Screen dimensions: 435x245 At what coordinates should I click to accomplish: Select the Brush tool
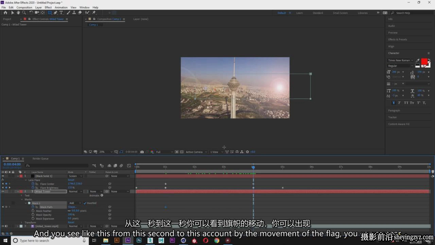pyautogui.click(x=68, y=13)
